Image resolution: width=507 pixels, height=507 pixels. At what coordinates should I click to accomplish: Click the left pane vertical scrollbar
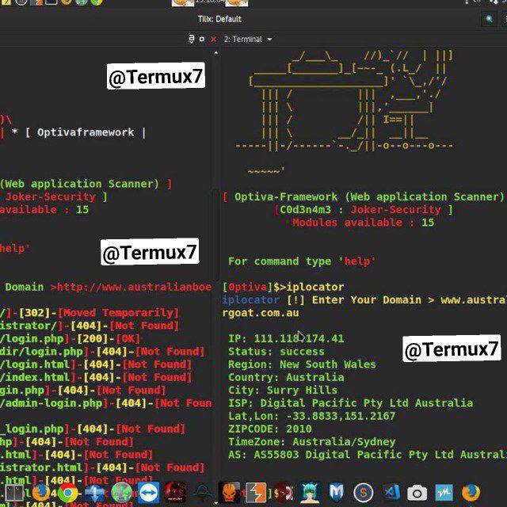click(x=215, y=233)
